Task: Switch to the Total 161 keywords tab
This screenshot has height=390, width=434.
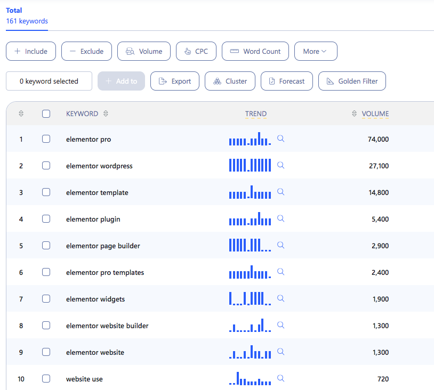Action: pos(27,16)
